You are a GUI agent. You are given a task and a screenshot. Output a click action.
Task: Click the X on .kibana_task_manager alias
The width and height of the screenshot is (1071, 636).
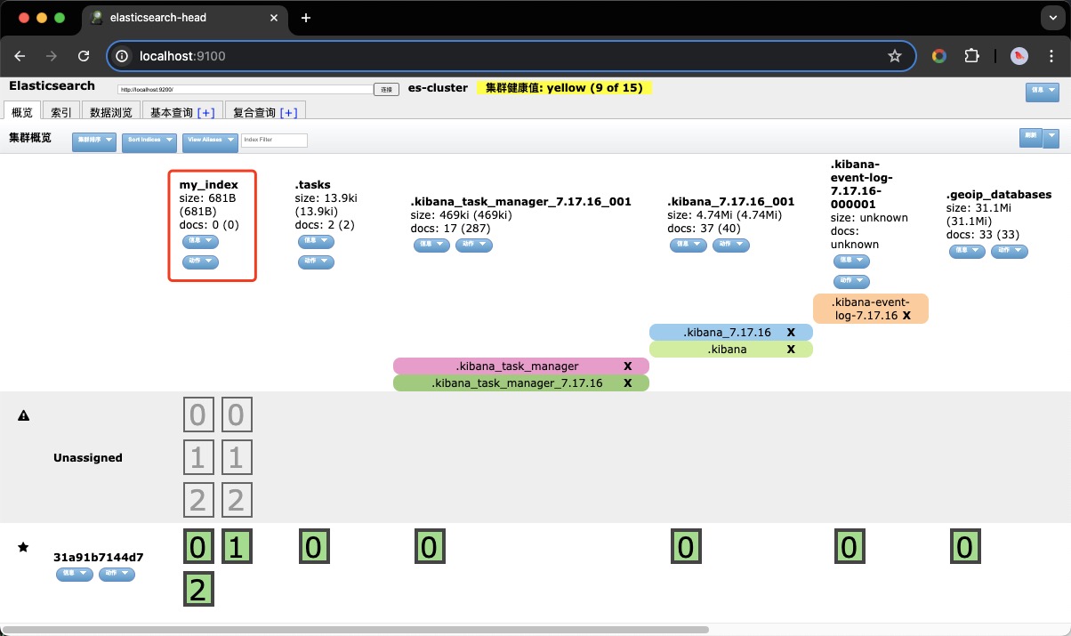tap(627, 366)
